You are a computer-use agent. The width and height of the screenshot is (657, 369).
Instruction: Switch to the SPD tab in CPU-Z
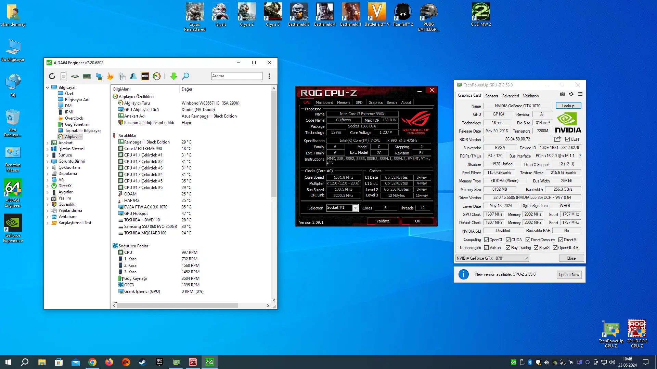pos(359,102)
